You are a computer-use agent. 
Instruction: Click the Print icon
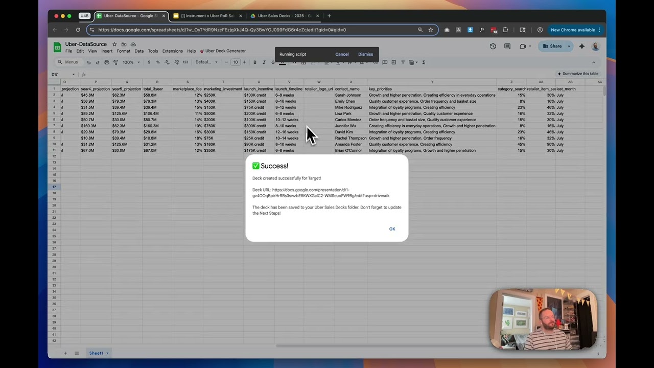(x=107, y=62)
